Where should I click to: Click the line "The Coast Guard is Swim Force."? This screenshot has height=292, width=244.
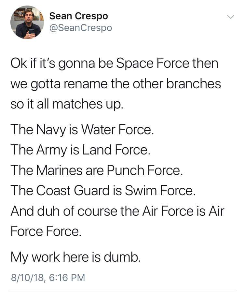click(103, 190)
